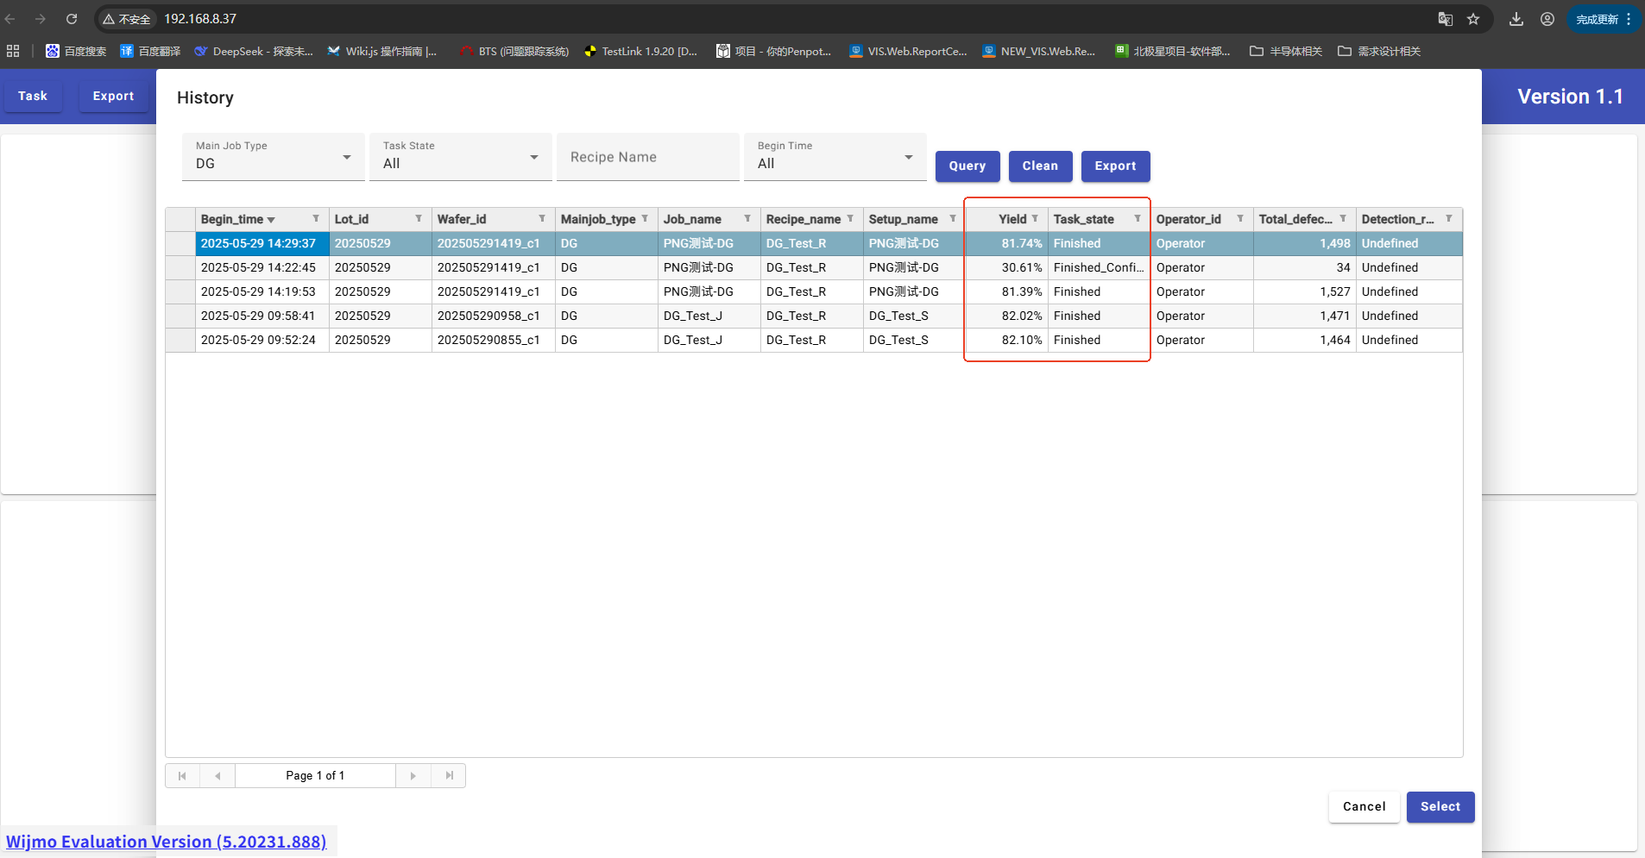
Task: Open browser profile icon
Action: (1547, 19)
